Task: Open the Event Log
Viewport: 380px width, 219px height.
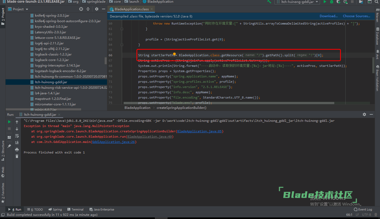Action: click(363, 209)
